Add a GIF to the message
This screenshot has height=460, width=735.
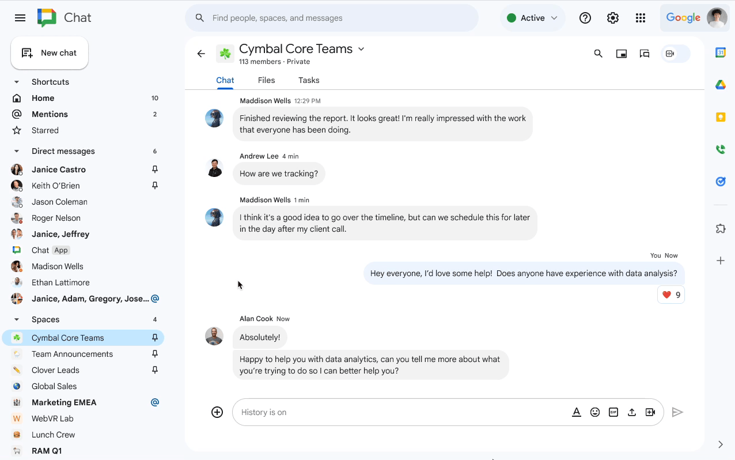pyautogui.click(x=613, y=412)
